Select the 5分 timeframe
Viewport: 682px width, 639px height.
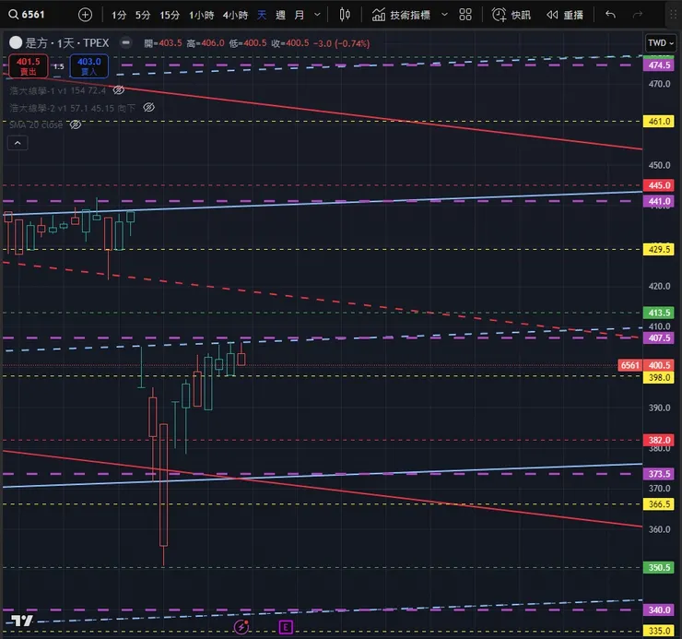pyautogui.click(x=143, y=16)
